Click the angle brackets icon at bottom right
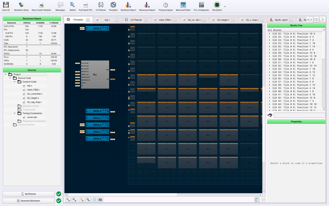 pos(263,200)
